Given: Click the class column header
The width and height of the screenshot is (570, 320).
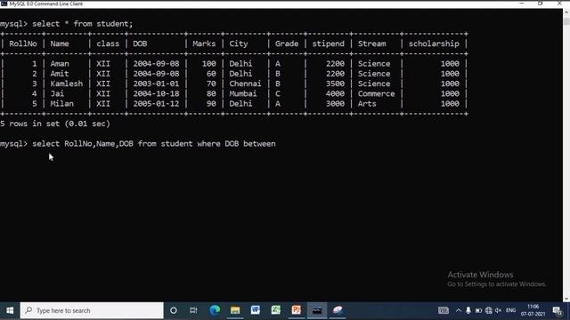Looking at the screenshot, I should [x=108, y=44].
